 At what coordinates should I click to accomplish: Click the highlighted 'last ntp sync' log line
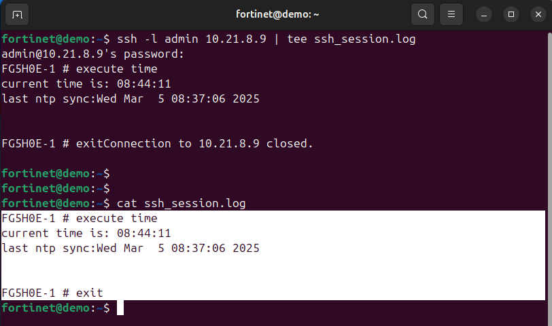click(x=131, y=249)
